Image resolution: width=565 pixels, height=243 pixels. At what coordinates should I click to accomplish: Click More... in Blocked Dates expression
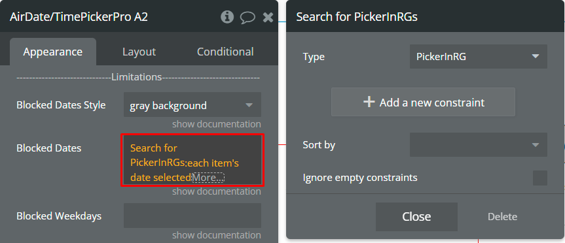point(208,178)
